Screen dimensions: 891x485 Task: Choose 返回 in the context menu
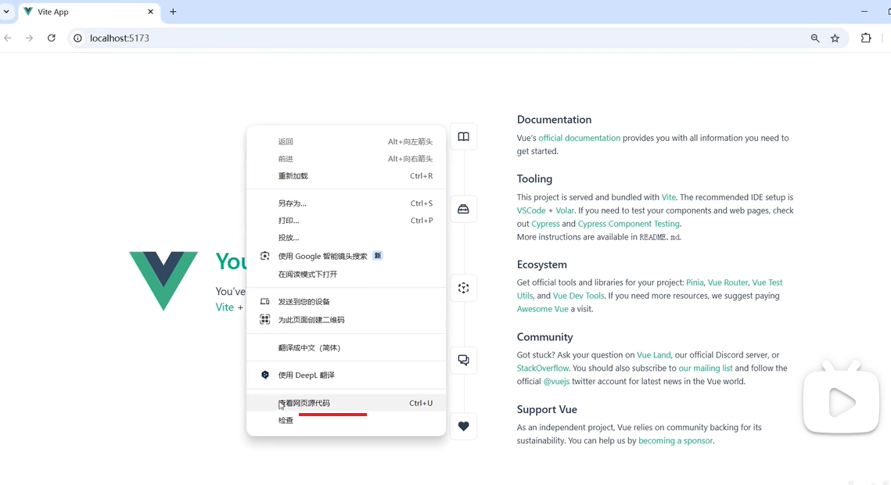[346, 142]
